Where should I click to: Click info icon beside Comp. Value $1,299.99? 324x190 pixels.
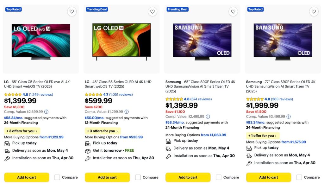coord(127,112)
